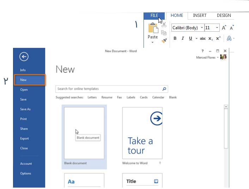Viewport: 249px width, 189px height.
Task: Toggle Bold formatting
Action: pos(175,39)
